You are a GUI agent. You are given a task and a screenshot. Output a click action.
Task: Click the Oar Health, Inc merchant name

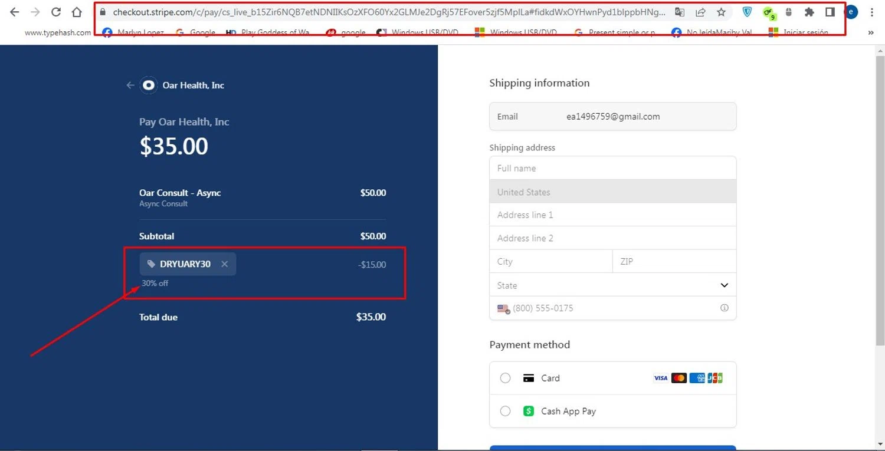(194, 85)
